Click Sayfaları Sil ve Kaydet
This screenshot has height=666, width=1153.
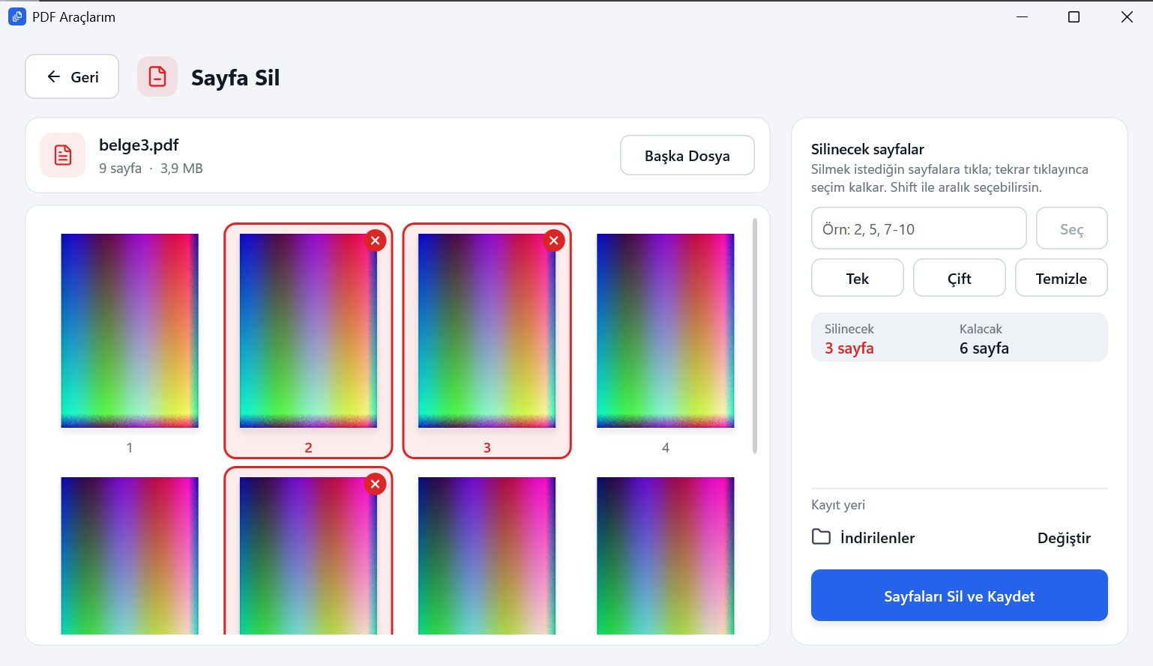960,596
